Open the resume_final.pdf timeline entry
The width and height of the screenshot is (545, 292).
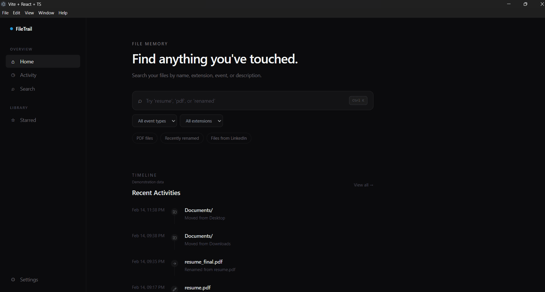coord(204,262)
